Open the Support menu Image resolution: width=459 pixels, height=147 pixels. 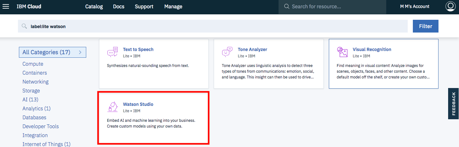[x=144, y=6]
